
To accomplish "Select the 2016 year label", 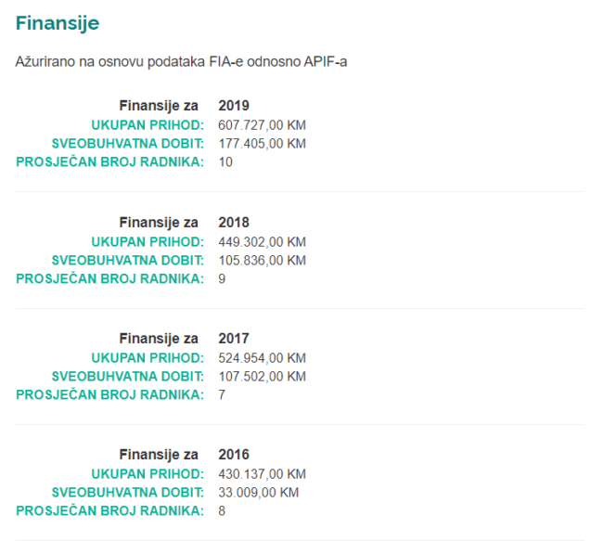I will click(x=234, y=455).
